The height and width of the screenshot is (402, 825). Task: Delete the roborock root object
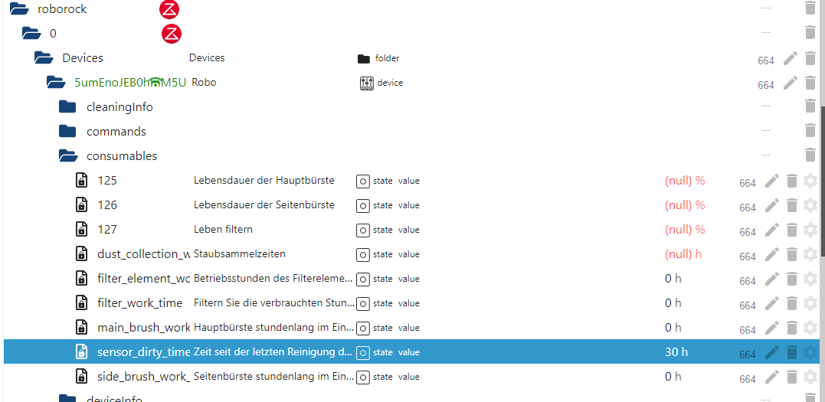click(810, 8)
